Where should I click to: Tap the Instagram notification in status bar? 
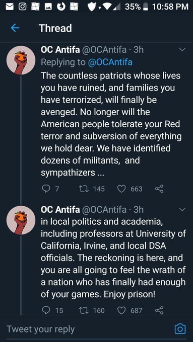pyautogui.click(x=22, y=7)
